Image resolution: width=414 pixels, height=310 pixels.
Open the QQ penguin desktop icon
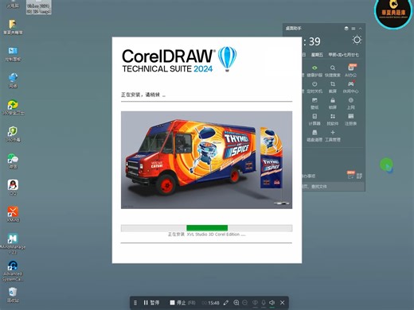[x=13, y=188]
